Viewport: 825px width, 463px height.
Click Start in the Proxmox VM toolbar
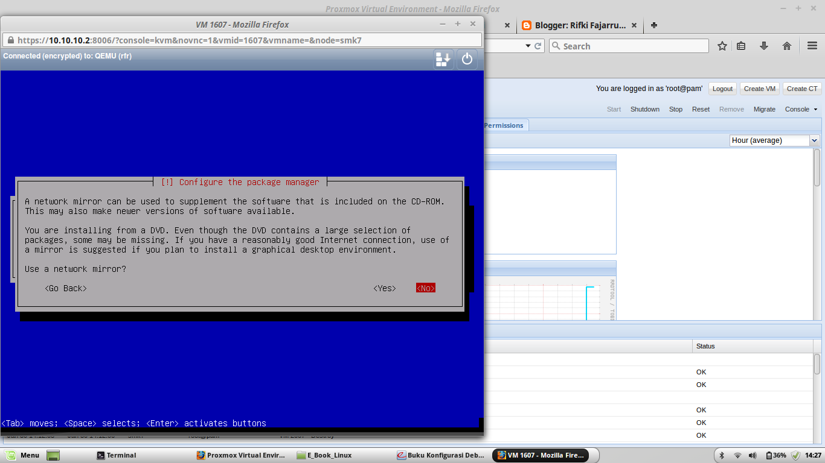tap(614, 109)
